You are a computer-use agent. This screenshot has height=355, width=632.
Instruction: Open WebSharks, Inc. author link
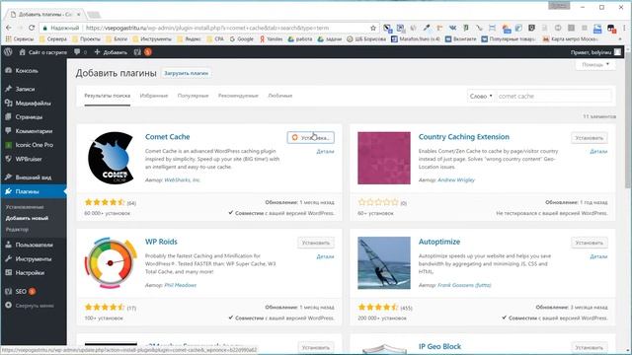182,179
